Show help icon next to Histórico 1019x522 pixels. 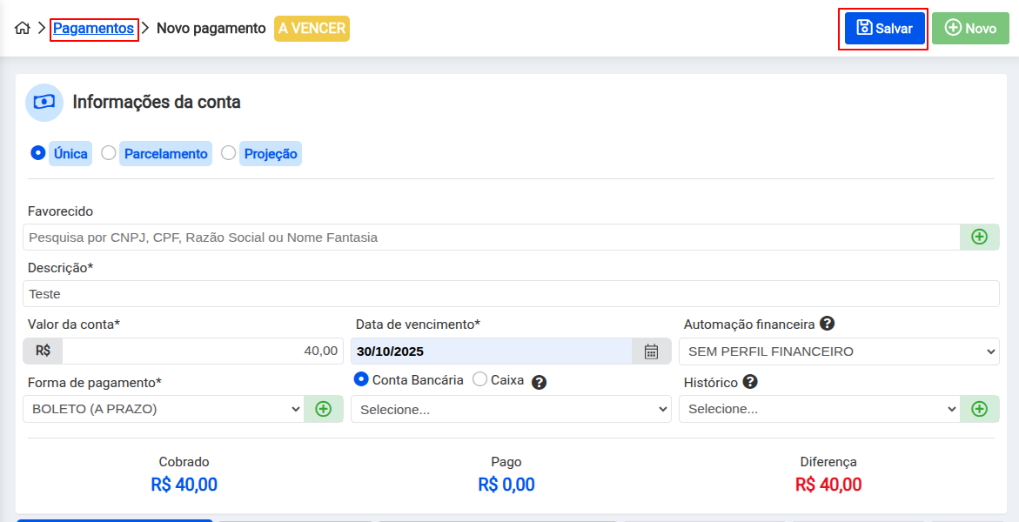[750, 382]
